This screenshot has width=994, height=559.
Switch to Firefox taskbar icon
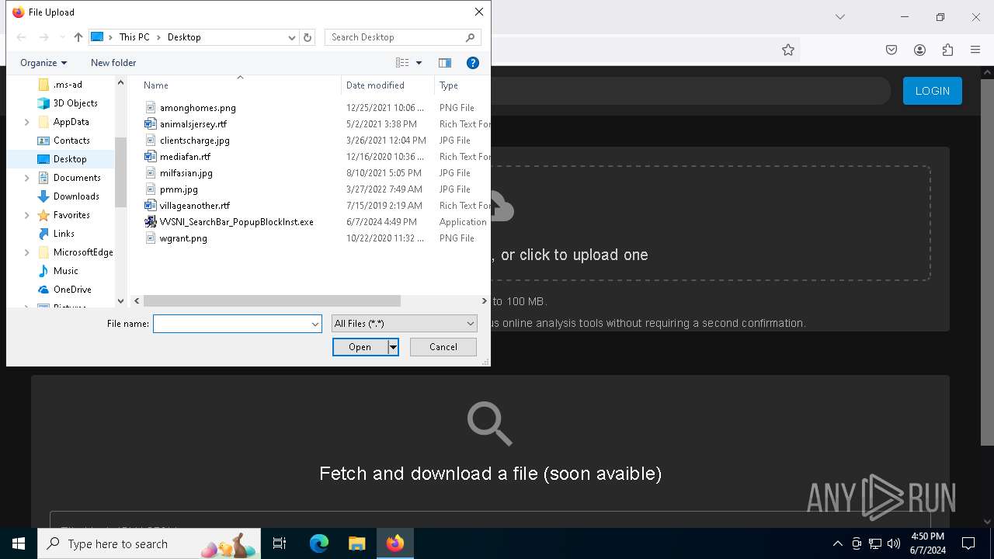click(395, 543)
